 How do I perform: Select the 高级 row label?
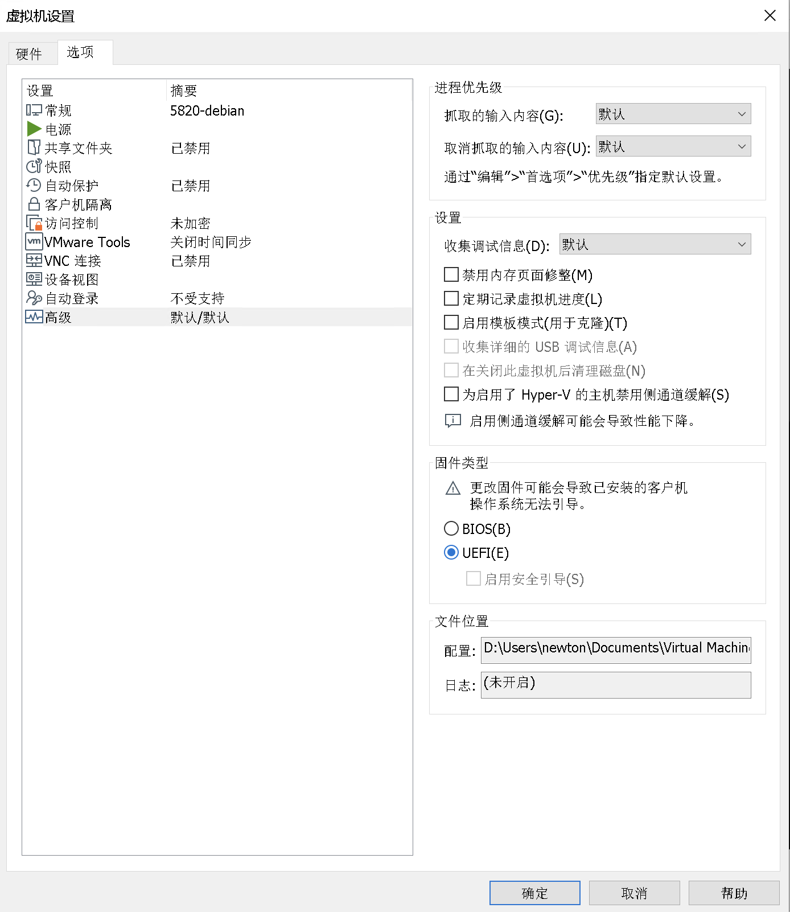point(58,317)
